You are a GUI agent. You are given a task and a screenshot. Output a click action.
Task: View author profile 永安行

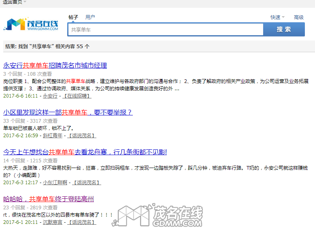click(x=50, y=96)
